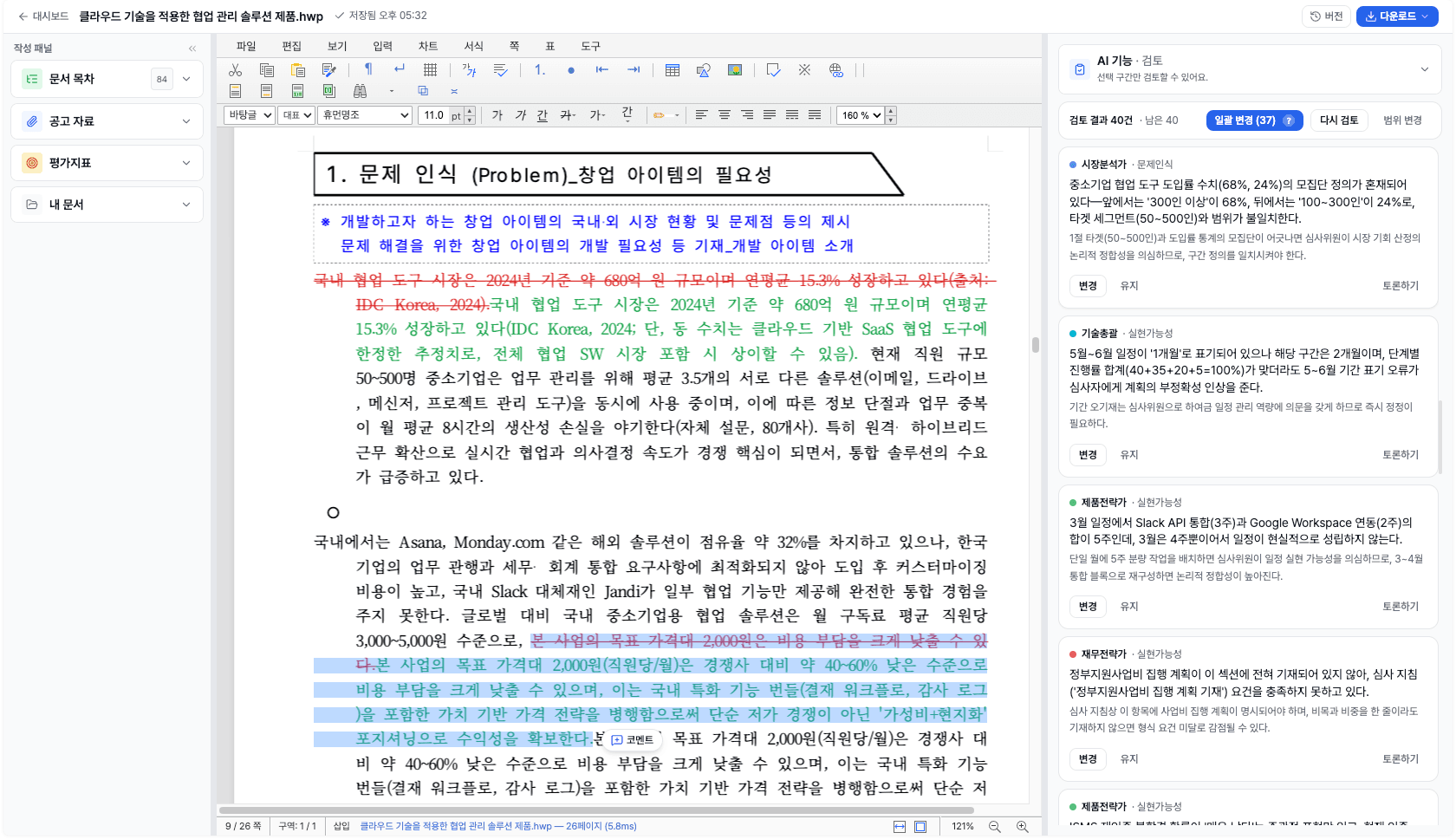Click 유지 on the 기술총괄 card
Image resolution: width=1456 pixels, height=839 pixels.
[x=1129, y=455]
